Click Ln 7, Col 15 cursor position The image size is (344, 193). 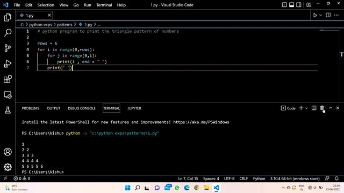[x=188, y=179]
